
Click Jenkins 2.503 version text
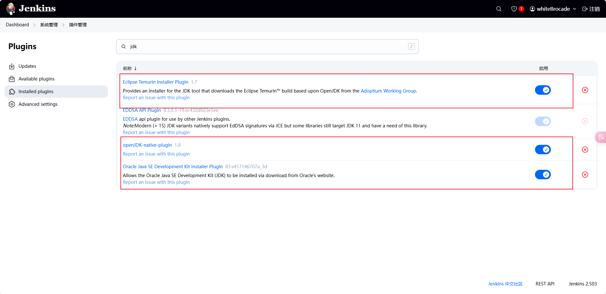(583, 284)
